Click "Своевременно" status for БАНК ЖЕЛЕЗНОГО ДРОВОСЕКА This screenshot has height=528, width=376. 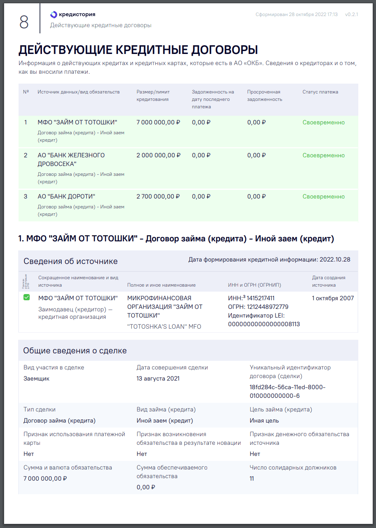(x=324, y=155)
